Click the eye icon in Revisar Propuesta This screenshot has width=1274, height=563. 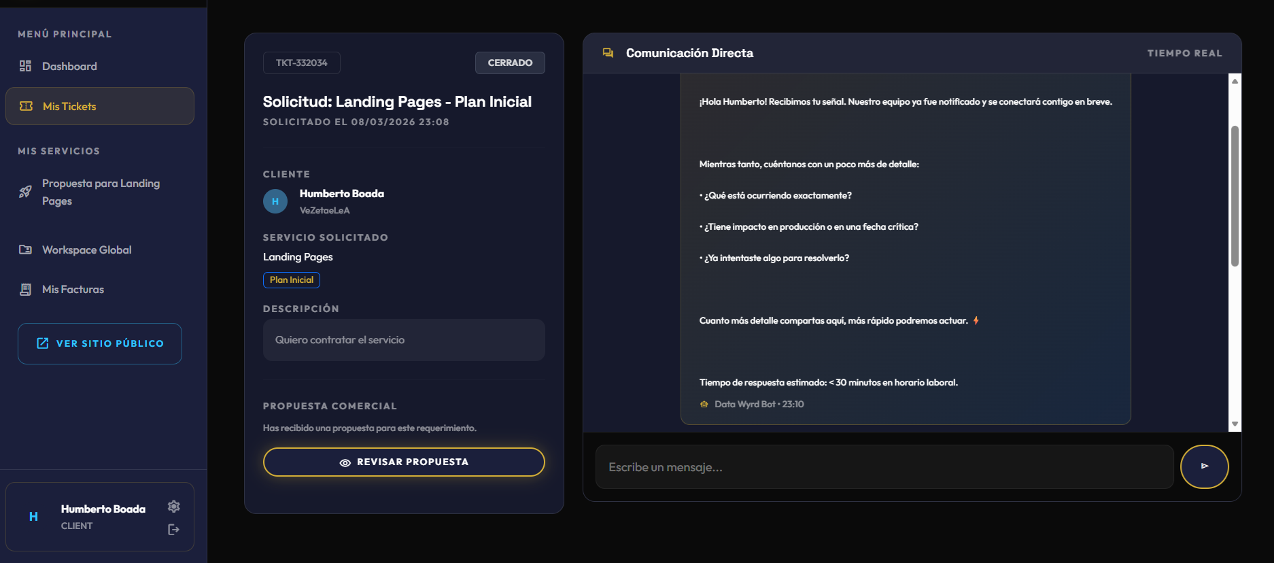pyautogui.click(x=345, y=462)
